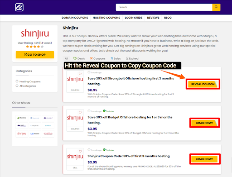Open the Shinjiru shop in Other shops
This screenshot has height=177, width=232.
point(22,134)
